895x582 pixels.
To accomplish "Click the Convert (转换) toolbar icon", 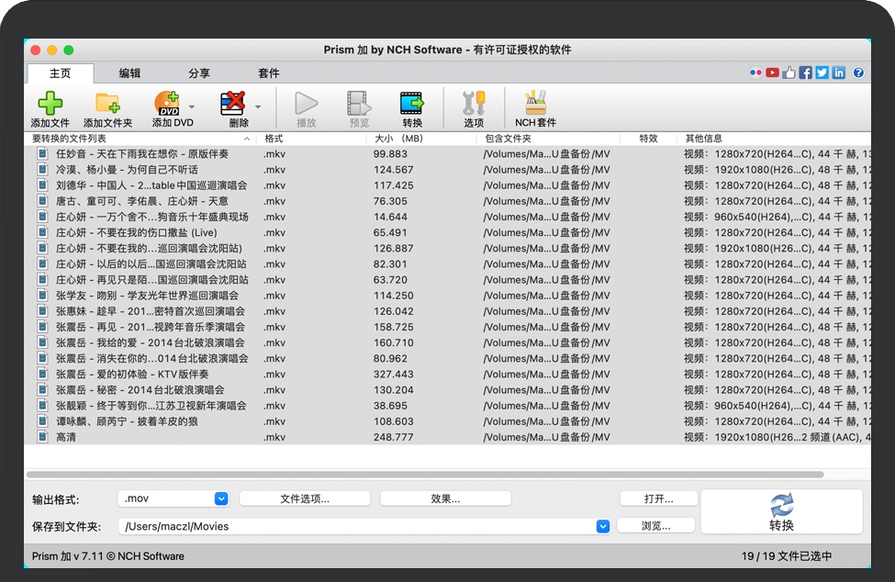I will [x=412, y=104].
